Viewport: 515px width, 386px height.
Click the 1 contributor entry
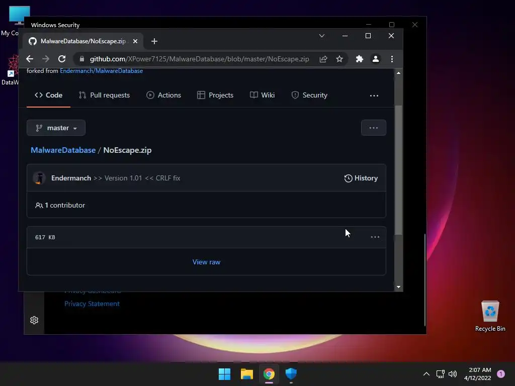coord(60,205)
